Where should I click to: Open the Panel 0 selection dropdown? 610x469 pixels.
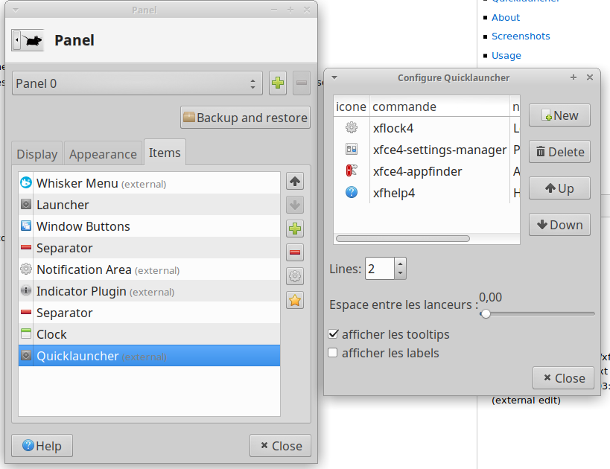(x=137, y=83)
